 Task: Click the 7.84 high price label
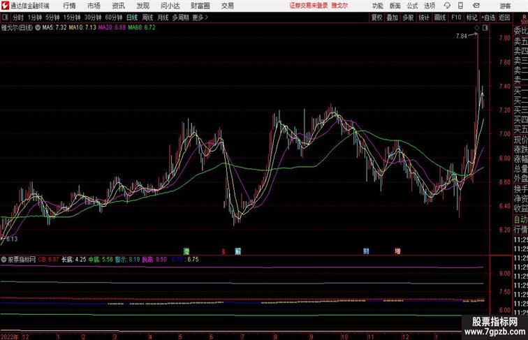click(462, 36)
